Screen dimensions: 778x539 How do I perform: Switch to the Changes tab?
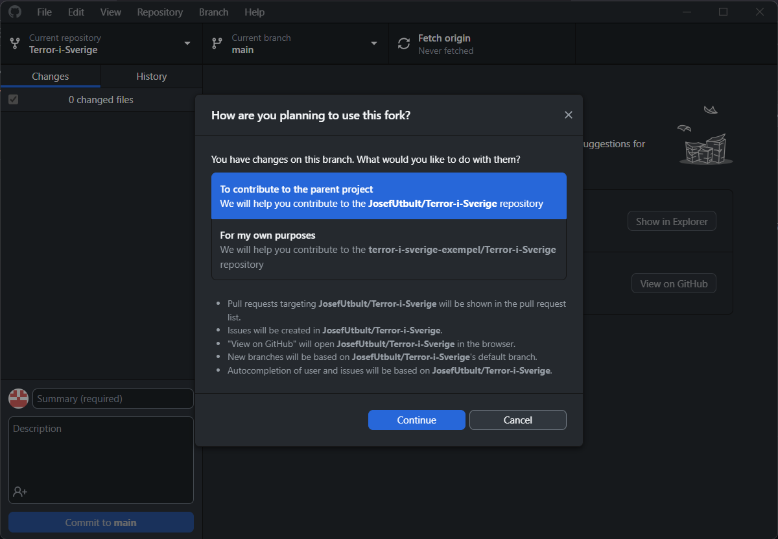coord(51,76)
